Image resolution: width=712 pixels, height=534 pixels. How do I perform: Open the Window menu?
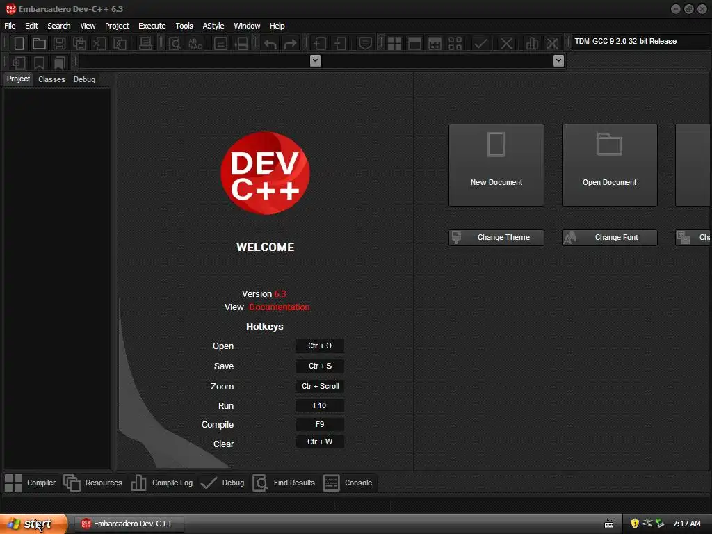tap(247, 26)
